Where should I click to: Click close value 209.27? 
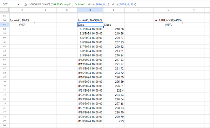pyautogui.click(x=114, y=38)
